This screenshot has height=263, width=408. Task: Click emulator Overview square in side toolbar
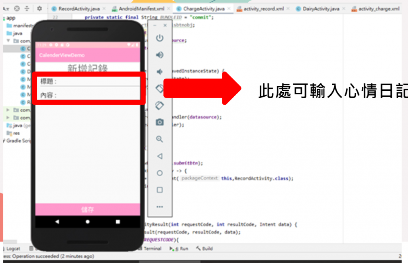(x=160, y=190)
